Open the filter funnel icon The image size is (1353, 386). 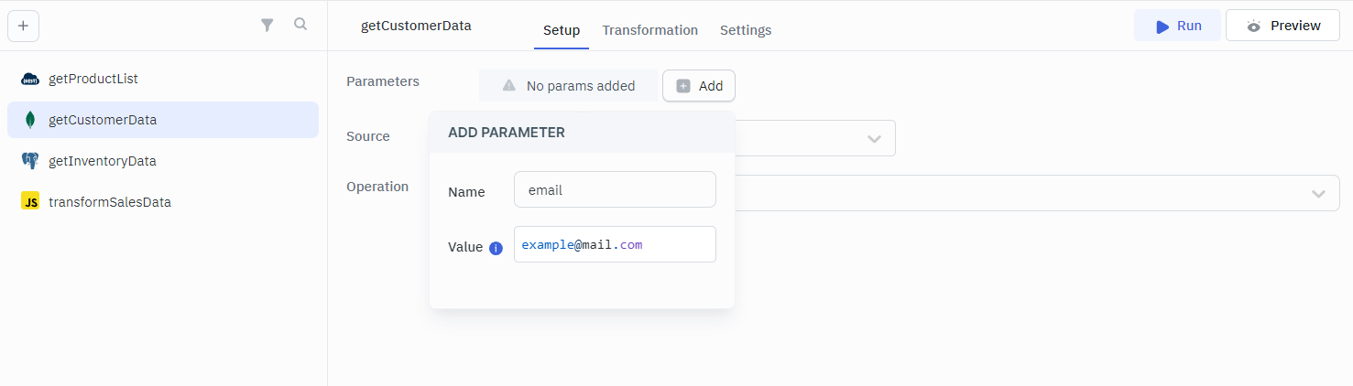267,26
